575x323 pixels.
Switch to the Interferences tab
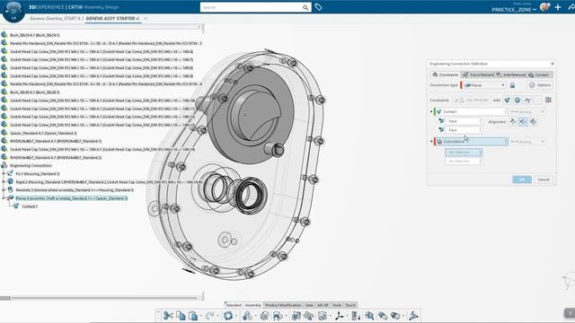[x=511, y=74]
